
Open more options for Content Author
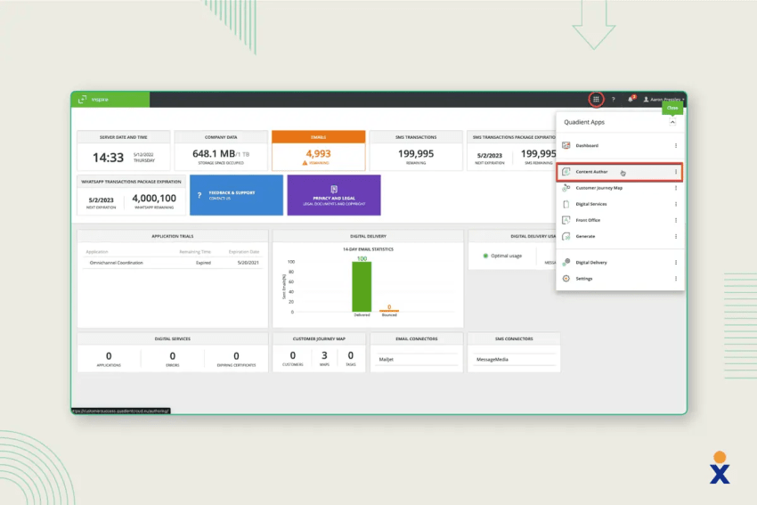point(676,171)
